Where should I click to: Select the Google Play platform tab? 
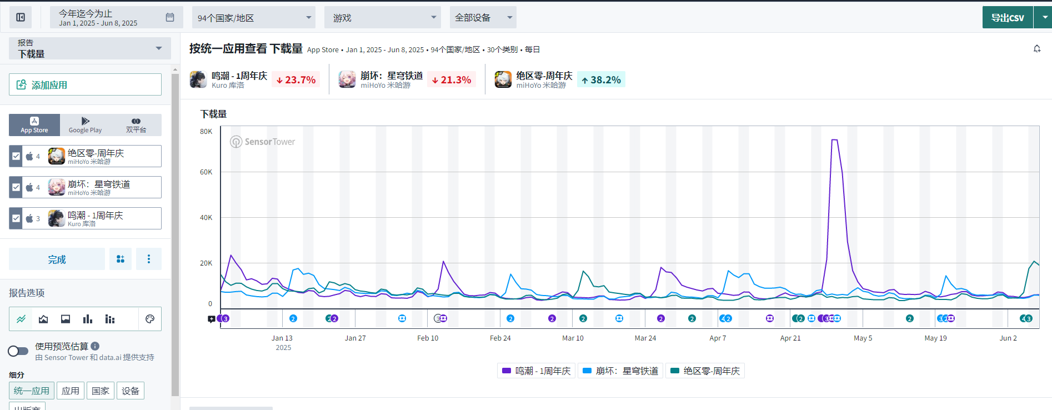(85, 125)
